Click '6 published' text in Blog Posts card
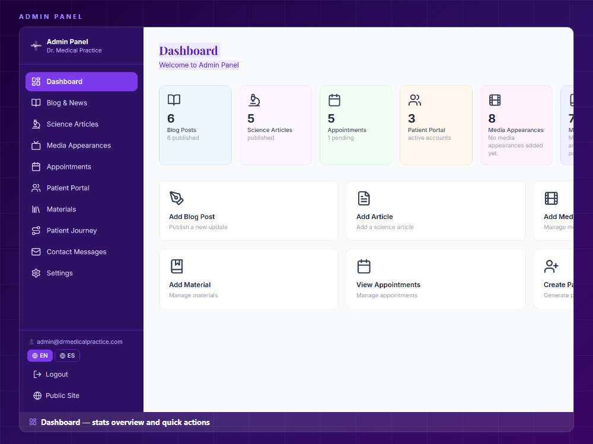Viewport: 593px width, 444px height. click(183, 138)
